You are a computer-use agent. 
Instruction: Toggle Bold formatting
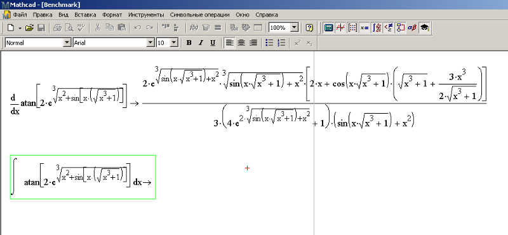pos(189,43)
